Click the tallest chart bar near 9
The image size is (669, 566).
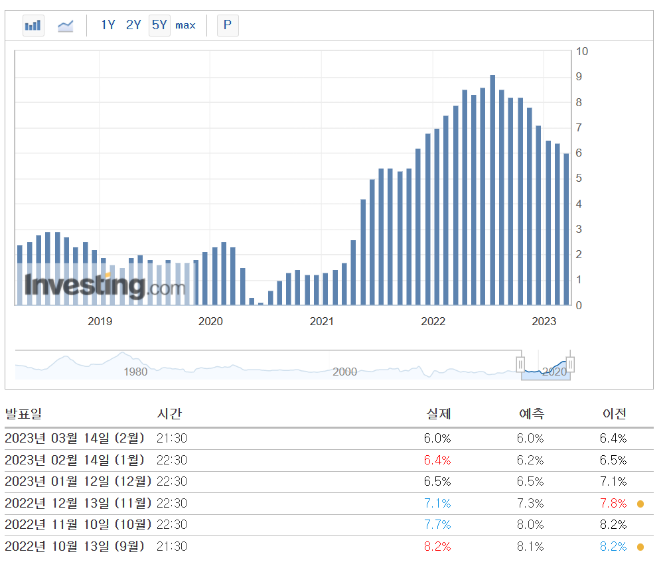492,190
